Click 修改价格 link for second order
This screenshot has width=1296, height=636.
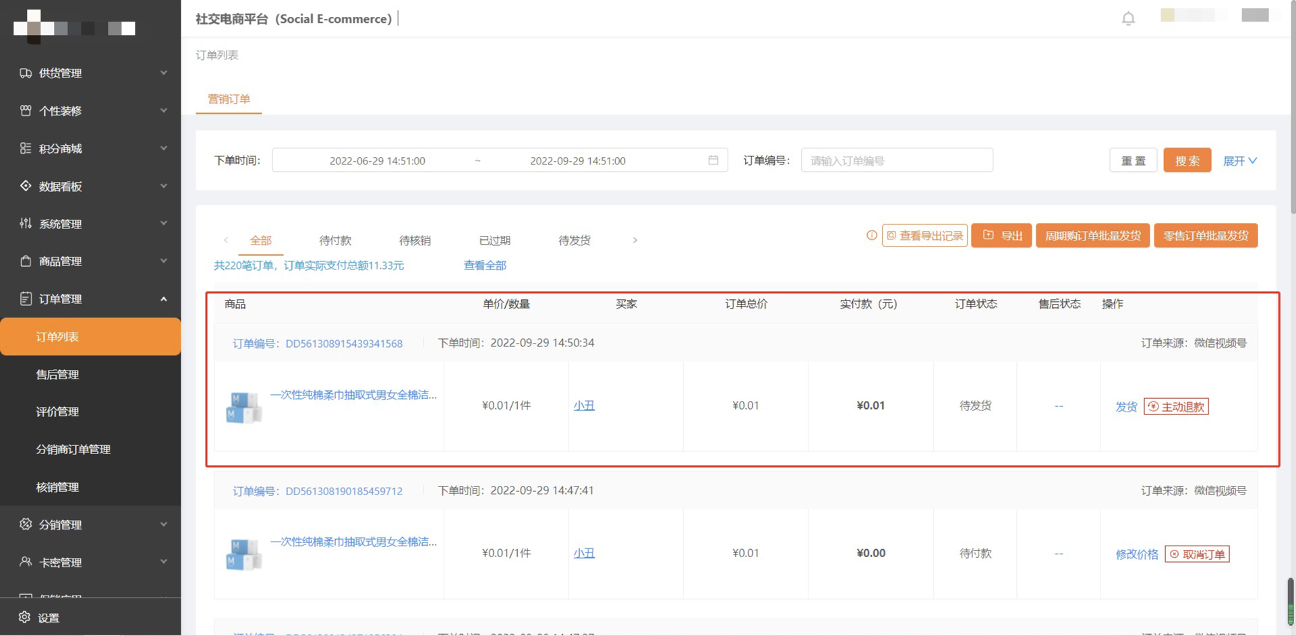[1137, 554]
